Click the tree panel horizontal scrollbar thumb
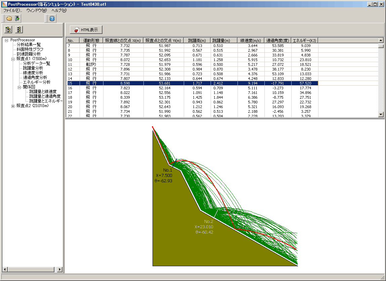The height and width of the screenshot is (281, 386). (x=31, y=270)
